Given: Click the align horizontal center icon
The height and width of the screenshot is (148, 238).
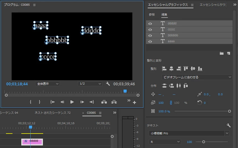Looking at the screenshot, I should click(171, 69).
